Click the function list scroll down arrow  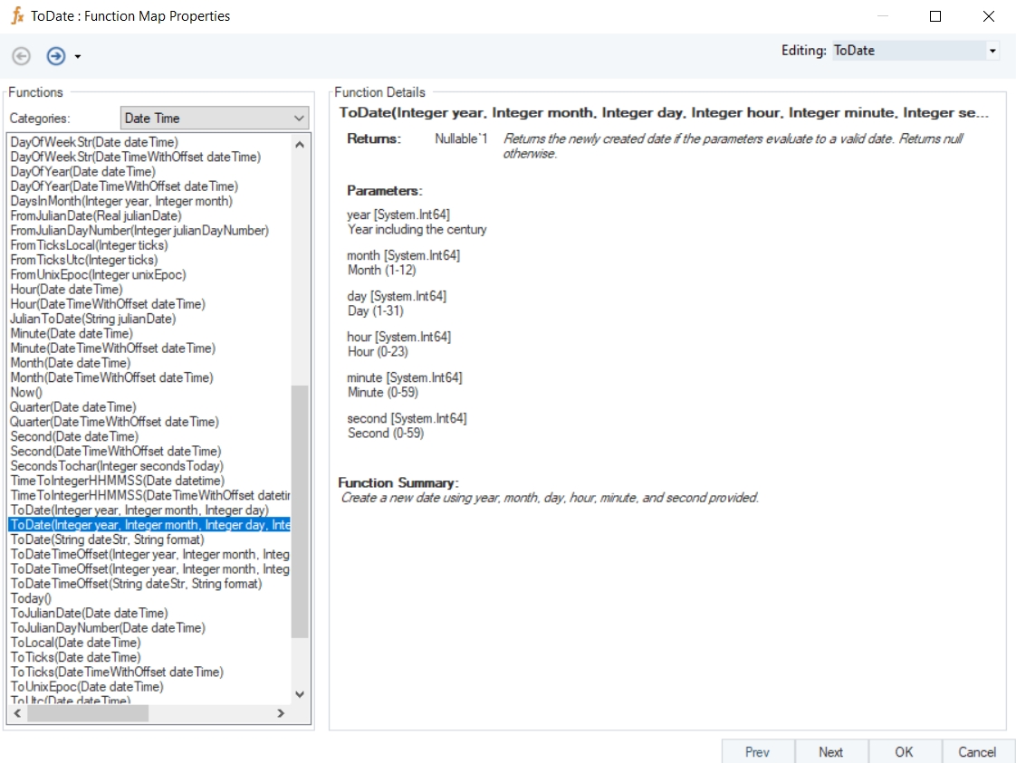pos(300,694)
